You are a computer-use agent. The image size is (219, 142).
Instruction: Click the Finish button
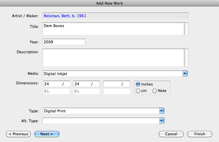click(200, 134)
